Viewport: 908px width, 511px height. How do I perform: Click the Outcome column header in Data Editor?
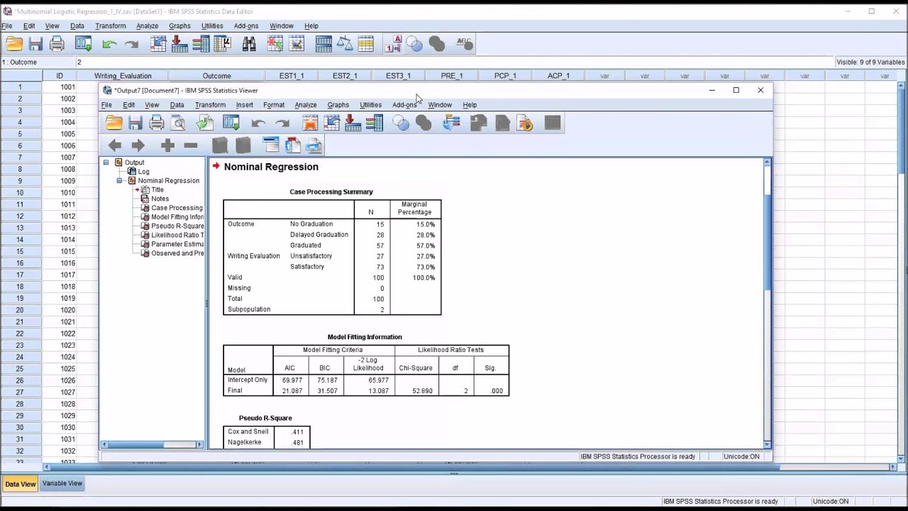coord(216,76)
